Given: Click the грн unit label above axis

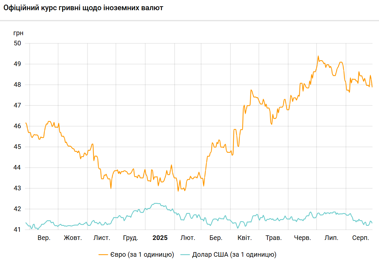Looking at the screenshot, I should pos(18,33).
